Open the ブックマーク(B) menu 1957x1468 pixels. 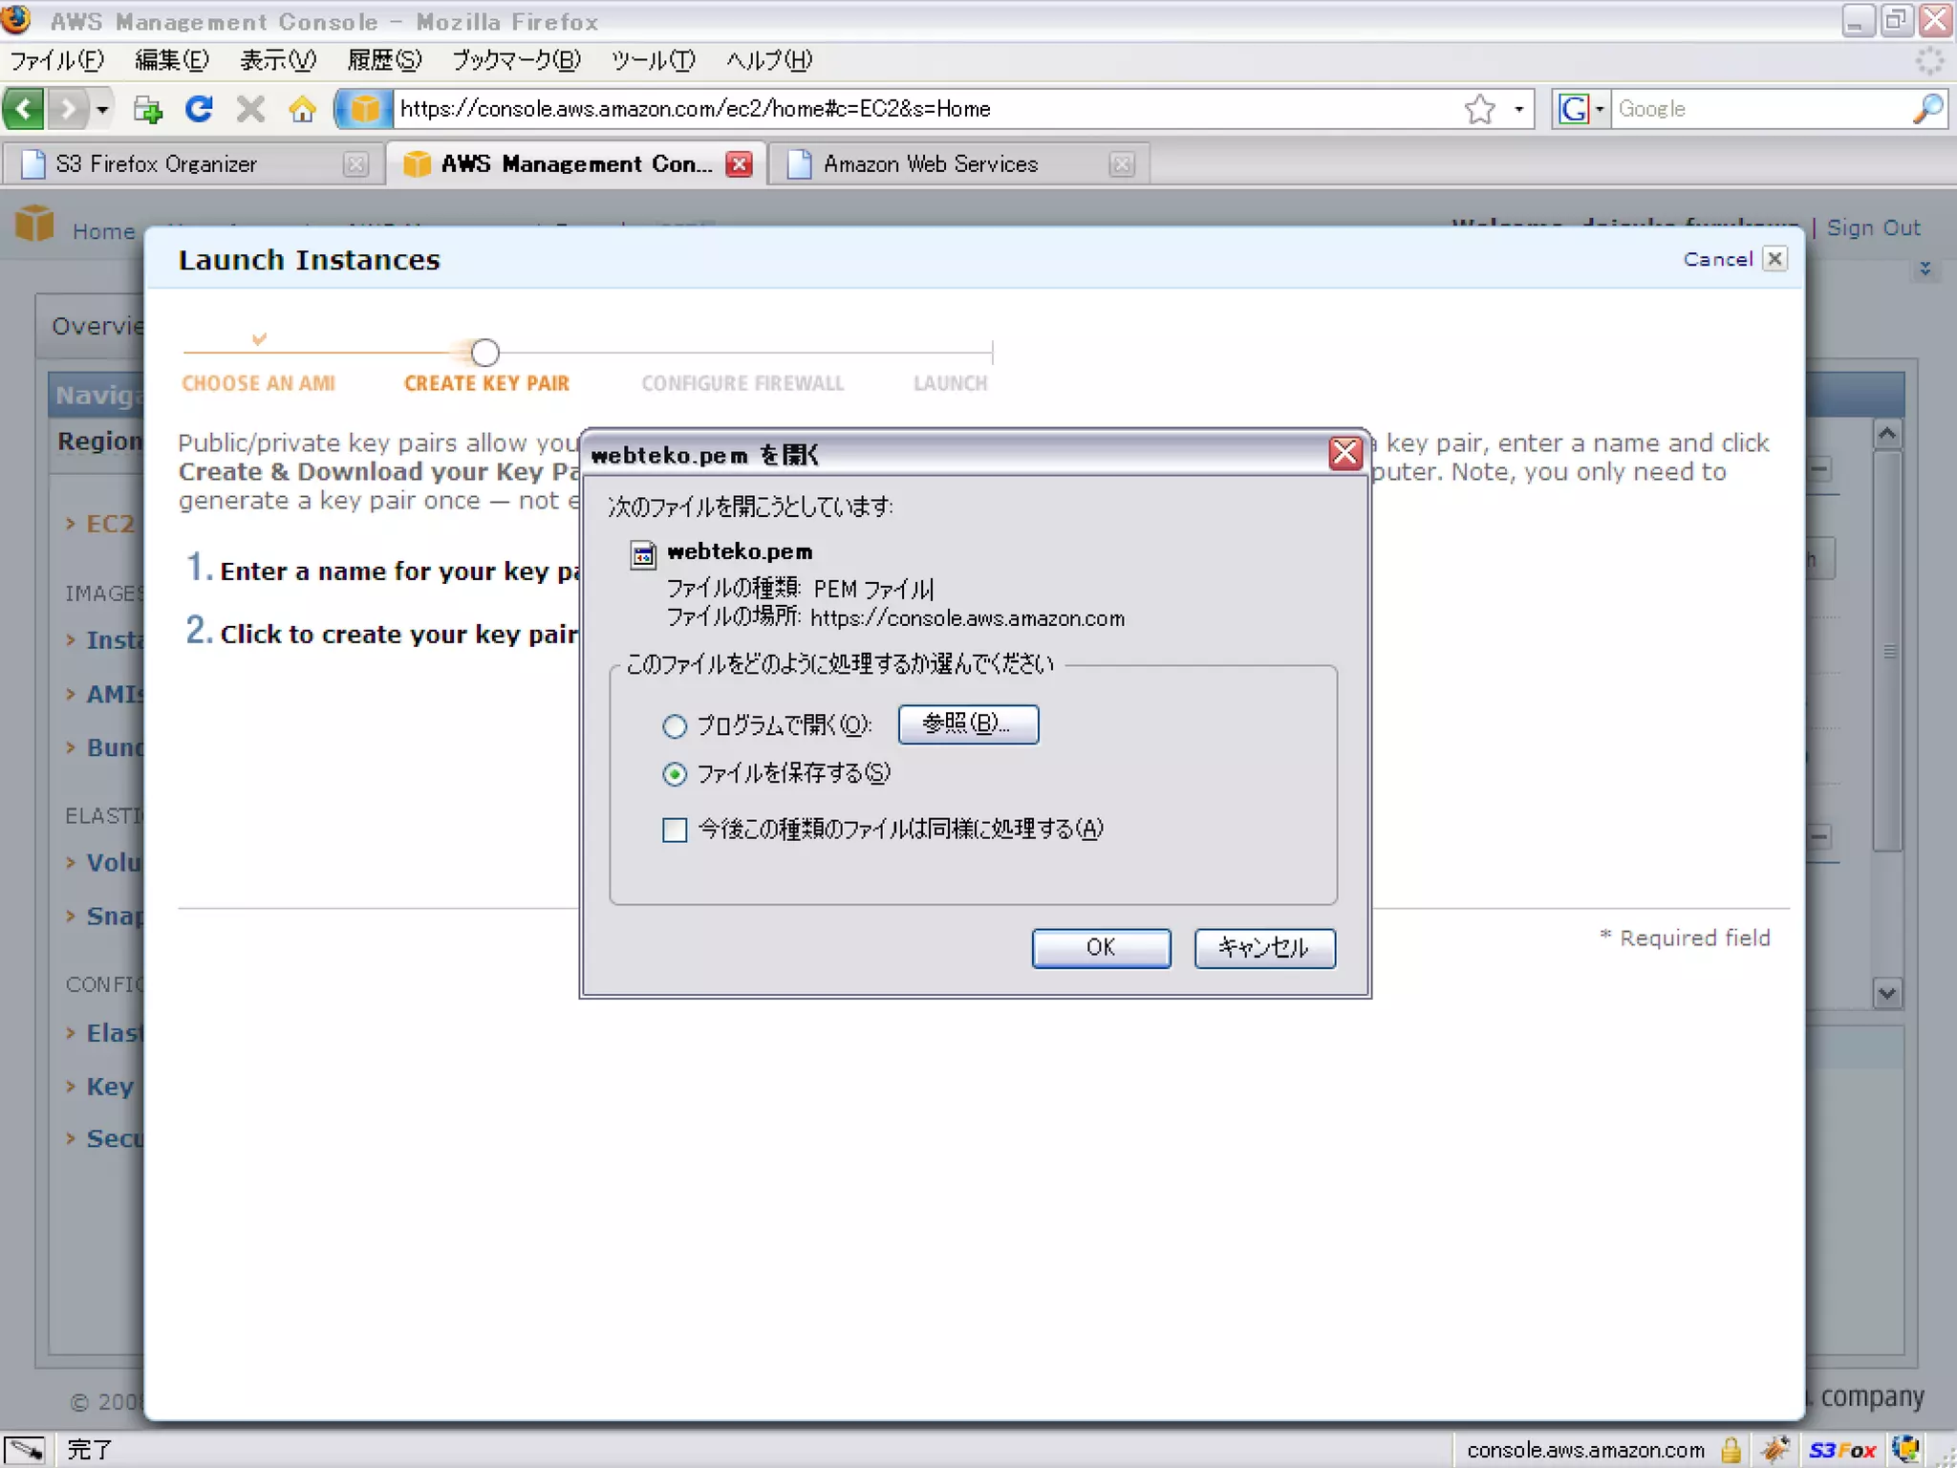point(516,60)
